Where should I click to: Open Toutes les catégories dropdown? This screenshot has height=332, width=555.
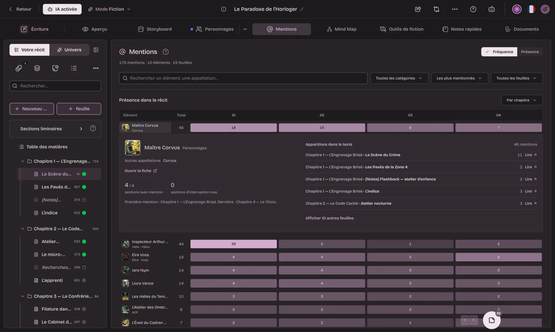(x=399, y=78)
